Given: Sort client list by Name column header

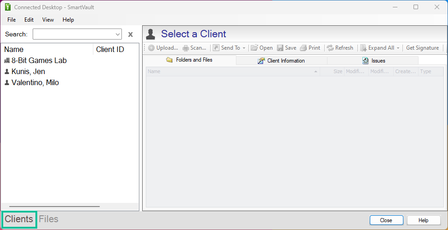Looking at the screenshot, I should 48,49.
